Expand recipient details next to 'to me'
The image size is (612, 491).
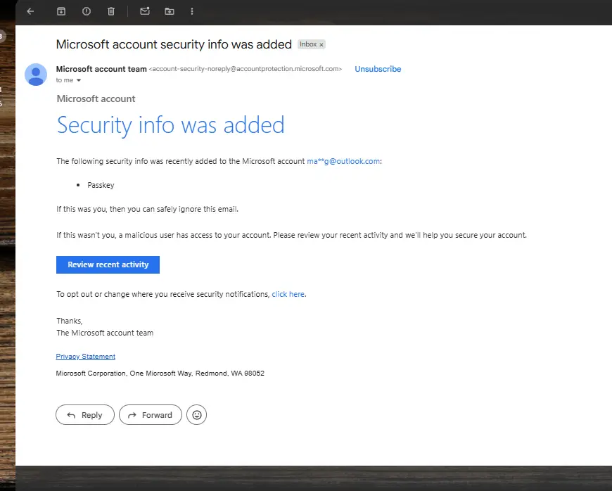[x=79, y=80]
